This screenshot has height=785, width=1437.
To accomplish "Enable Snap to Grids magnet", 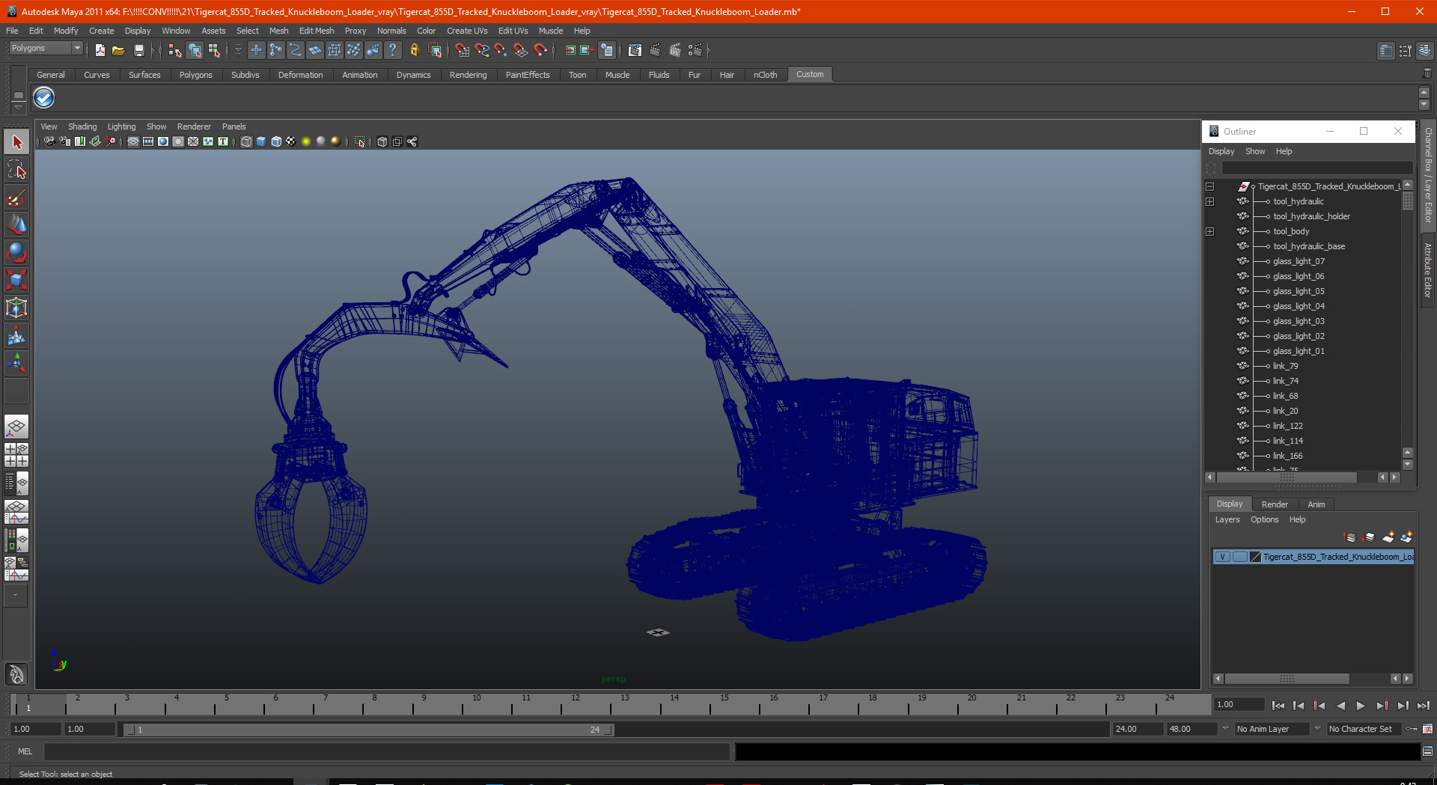I will 462,50.
